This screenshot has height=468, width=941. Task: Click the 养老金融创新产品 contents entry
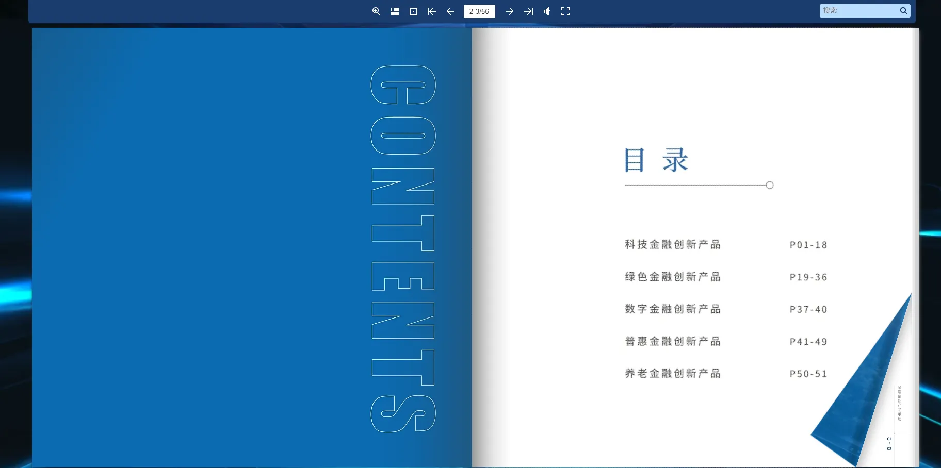673,373
